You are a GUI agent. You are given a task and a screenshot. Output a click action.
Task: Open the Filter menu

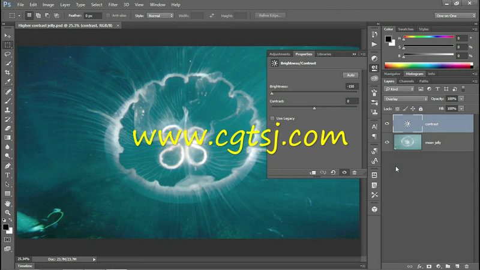[x=113, y=5]
